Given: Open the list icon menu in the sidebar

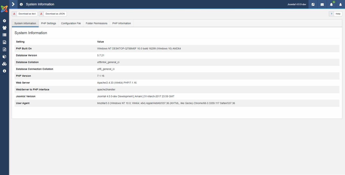Looking at the screenshot, I should pyautogui.click(x=4, y=35).
